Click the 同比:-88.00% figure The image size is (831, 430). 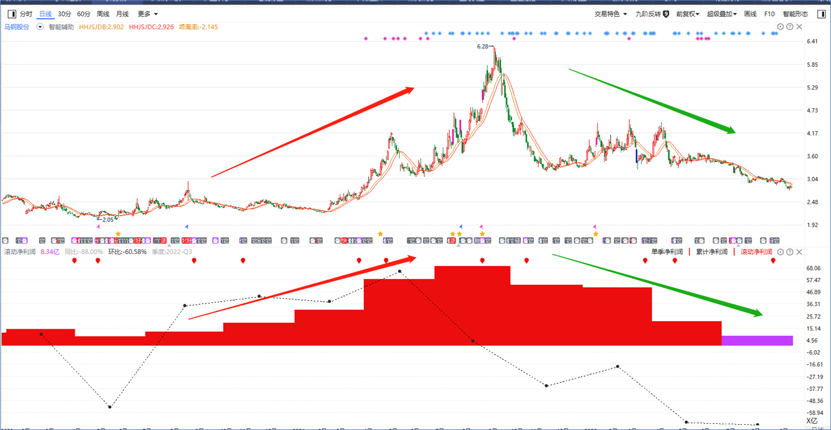pos(84,252)
